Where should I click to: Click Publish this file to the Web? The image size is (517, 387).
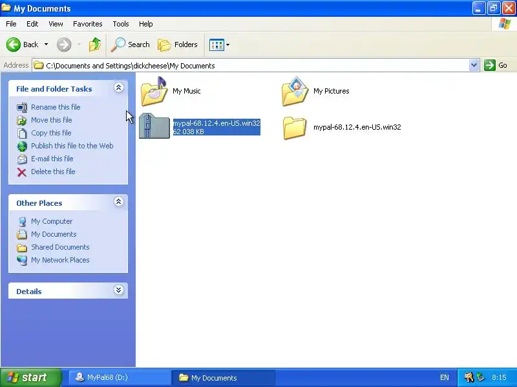(72, 146)
